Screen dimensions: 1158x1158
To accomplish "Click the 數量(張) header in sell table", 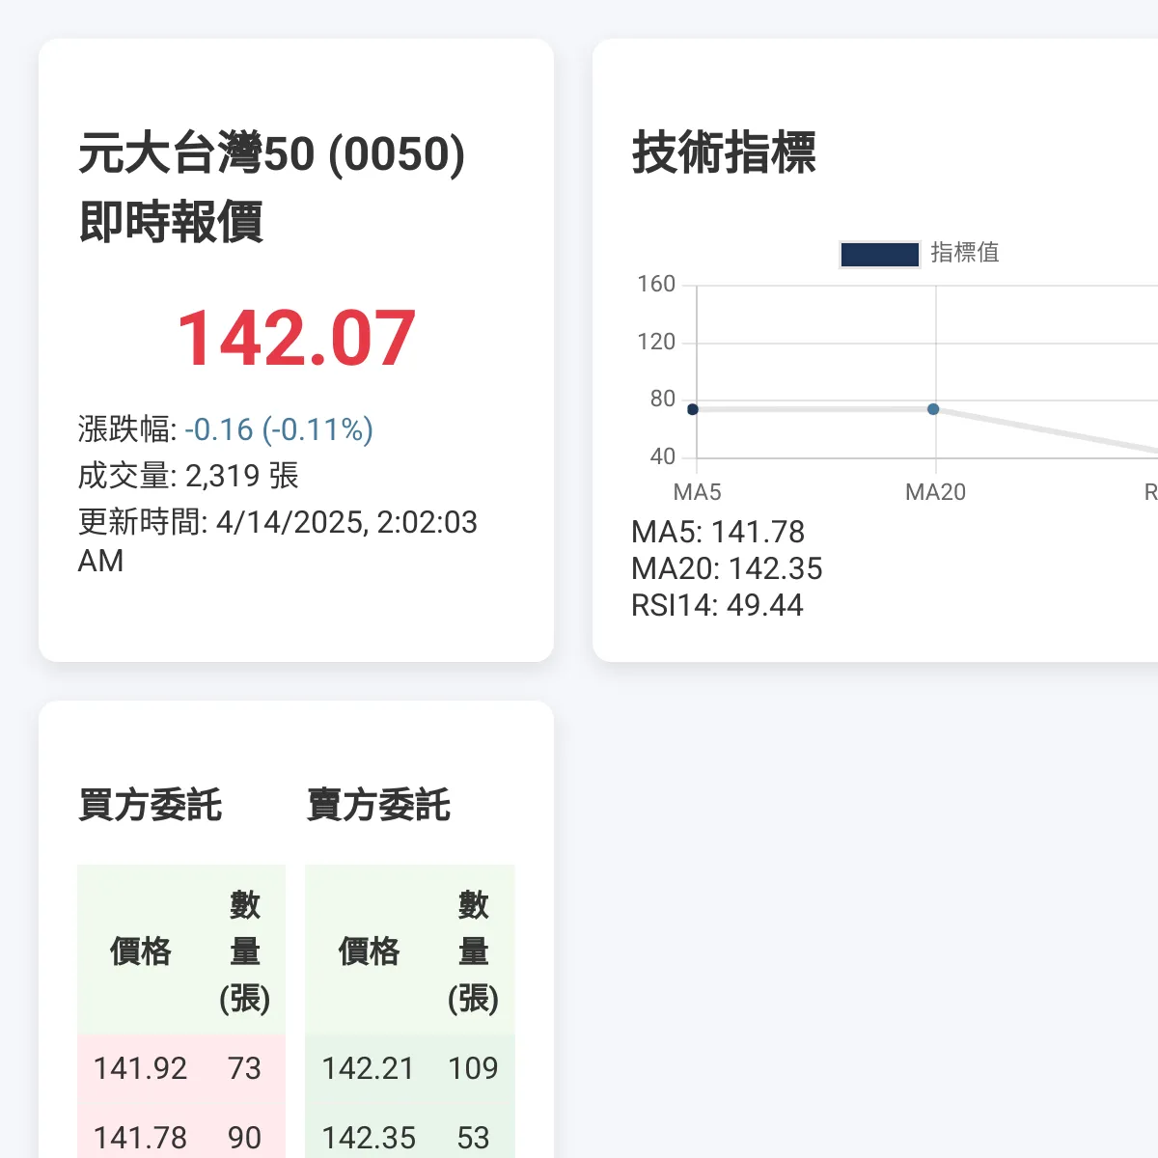I will (473, 951).
